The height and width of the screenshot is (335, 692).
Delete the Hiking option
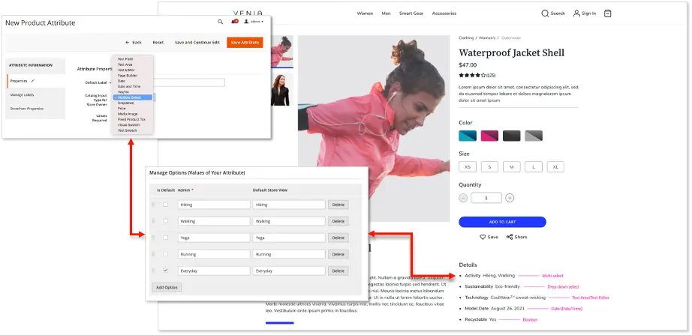pos(338,205)
